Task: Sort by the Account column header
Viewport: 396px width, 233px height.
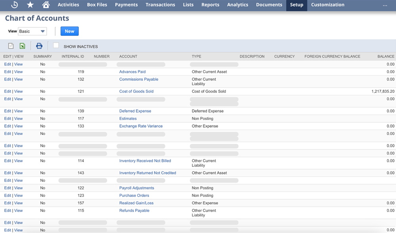Action: (x=128, y=57)
